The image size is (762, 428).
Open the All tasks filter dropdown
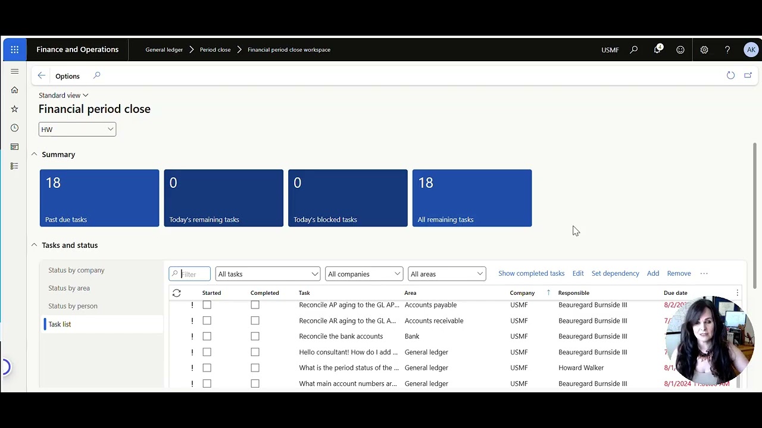pos(268,274)
